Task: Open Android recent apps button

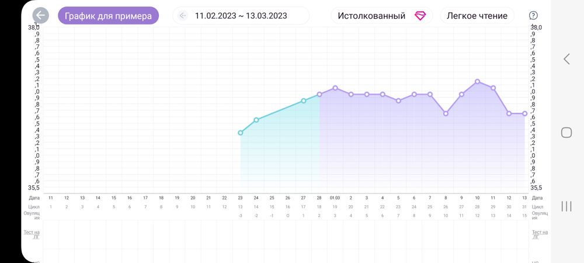Action: [x=566, y=206]
